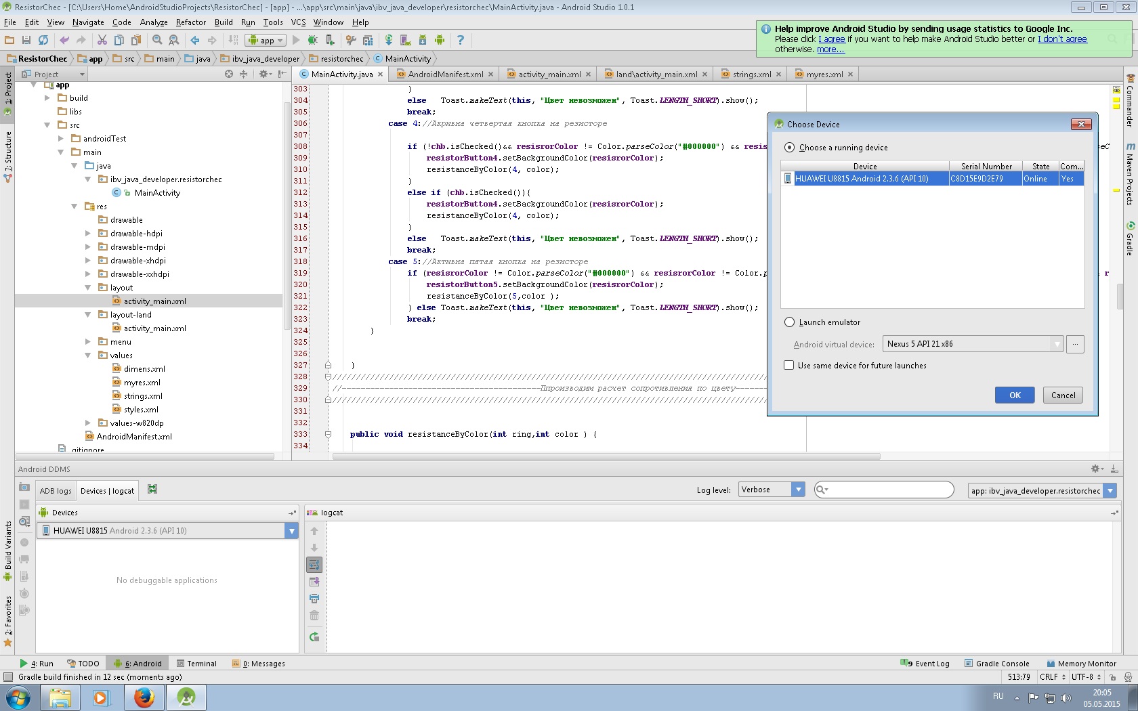Click the I agree usage statistics link
The height and width of the screenshot is (711, 1138).
[x=832, y=39]
